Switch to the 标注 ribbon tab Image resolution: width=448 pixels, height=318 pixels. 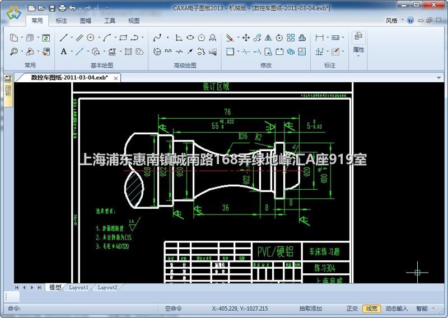click(61, 21)
